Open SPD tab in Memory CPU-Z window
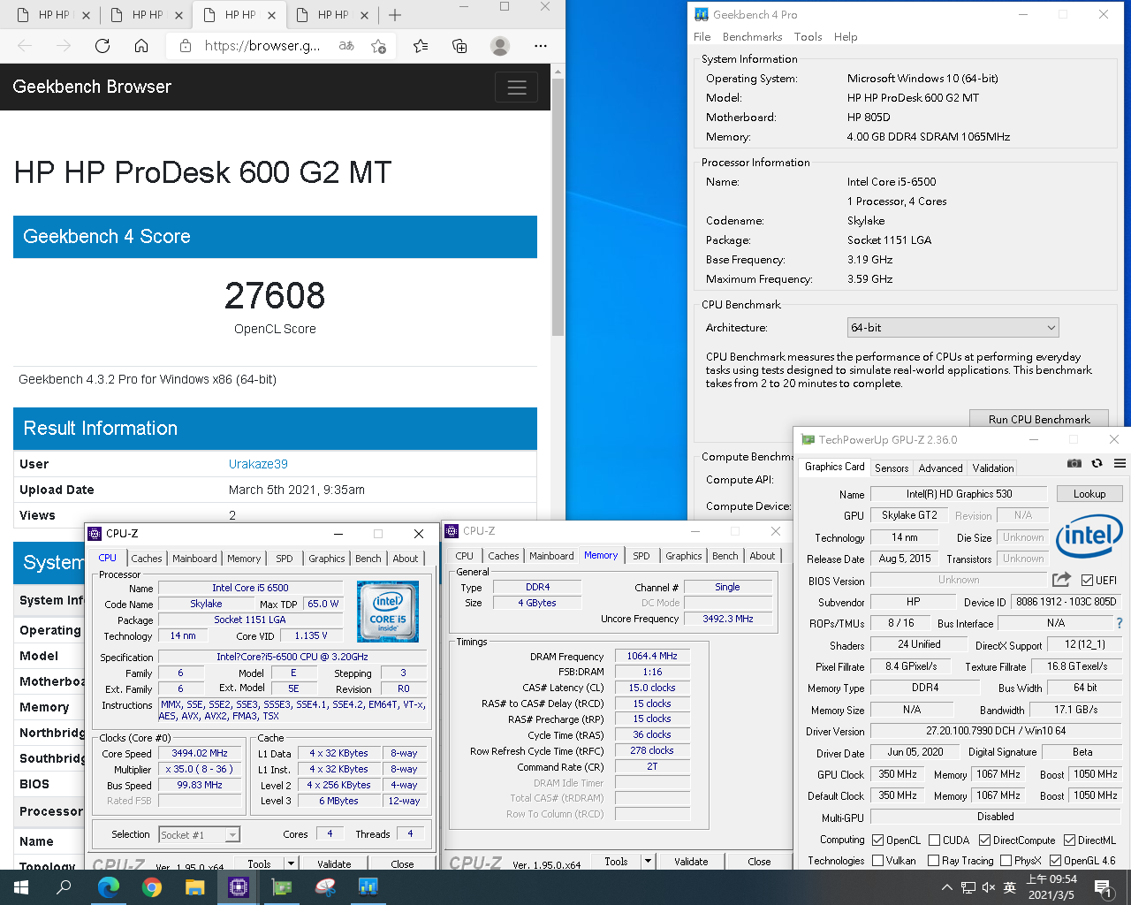Image resolution: width=1131 pixels, height=905 pixels. pyautogui.click(x=641, y=556)
